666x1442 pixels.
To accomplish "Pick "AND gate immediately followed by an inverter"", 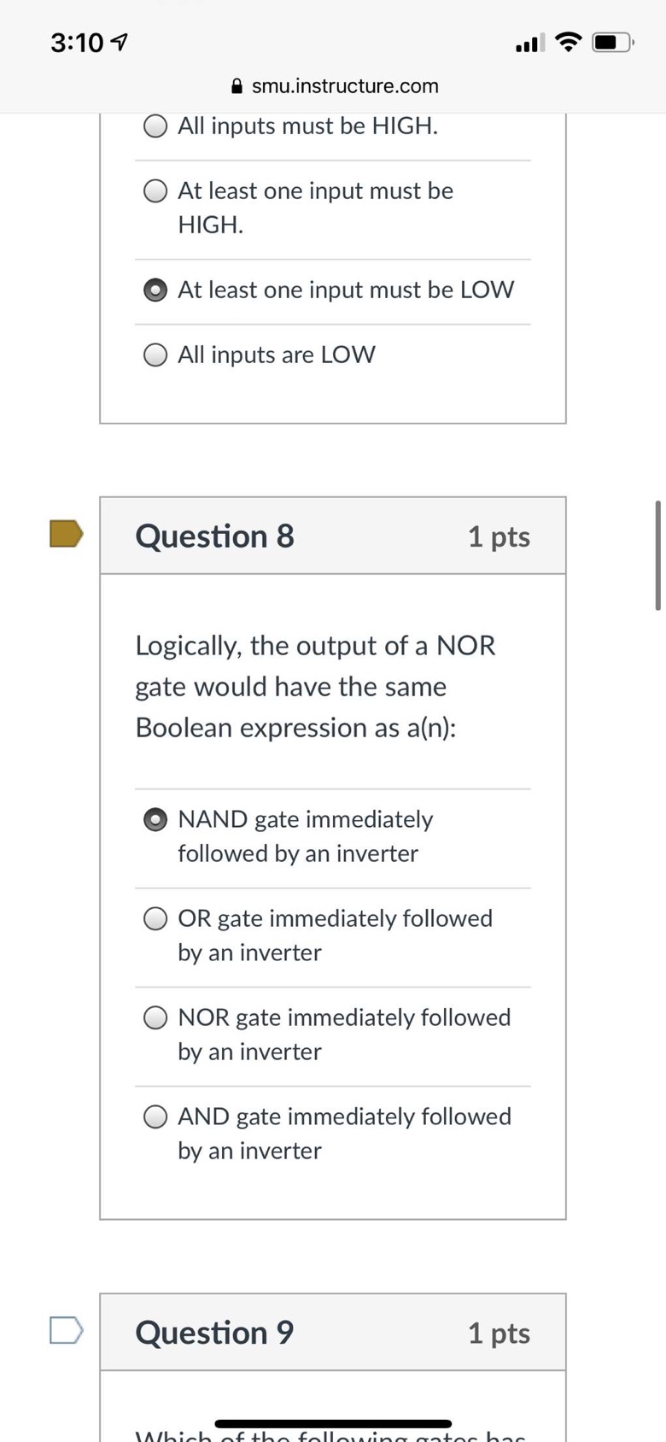I will (155, 1117).
